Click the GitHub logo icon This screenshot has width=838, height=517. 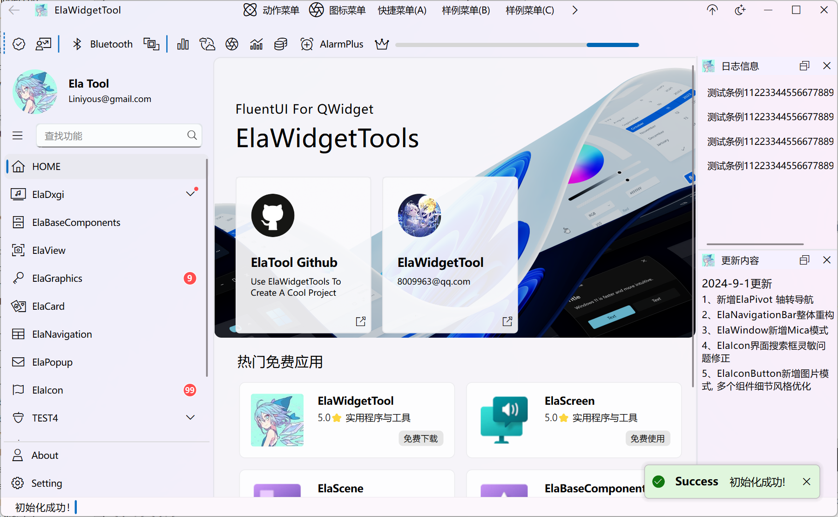click(x=273, y=215)
